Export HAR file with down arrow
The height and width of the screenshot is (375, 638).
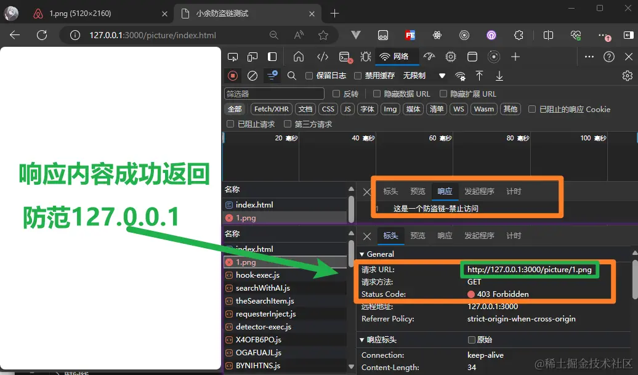(x=499, y=76)
